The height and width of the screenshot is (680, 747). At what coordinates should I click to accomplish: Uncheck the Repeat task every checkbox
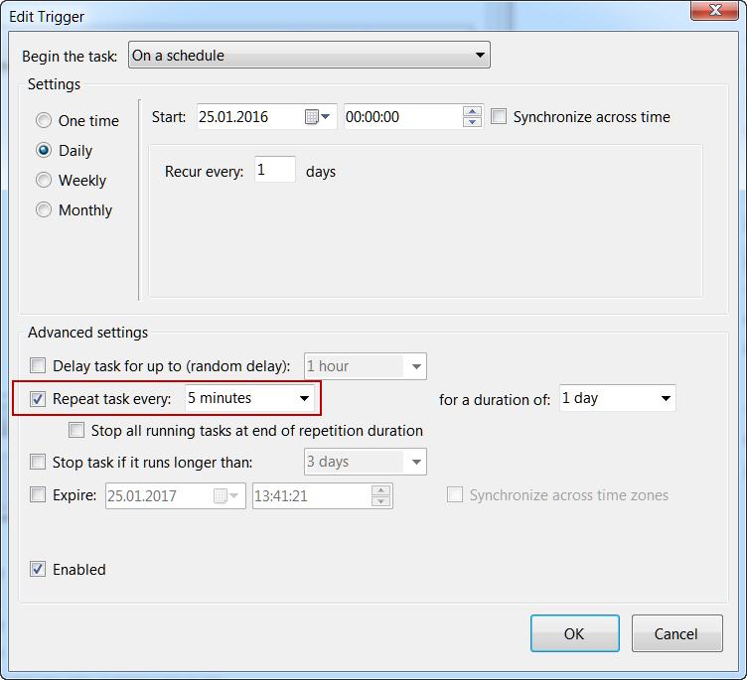(x=38, y=399)
